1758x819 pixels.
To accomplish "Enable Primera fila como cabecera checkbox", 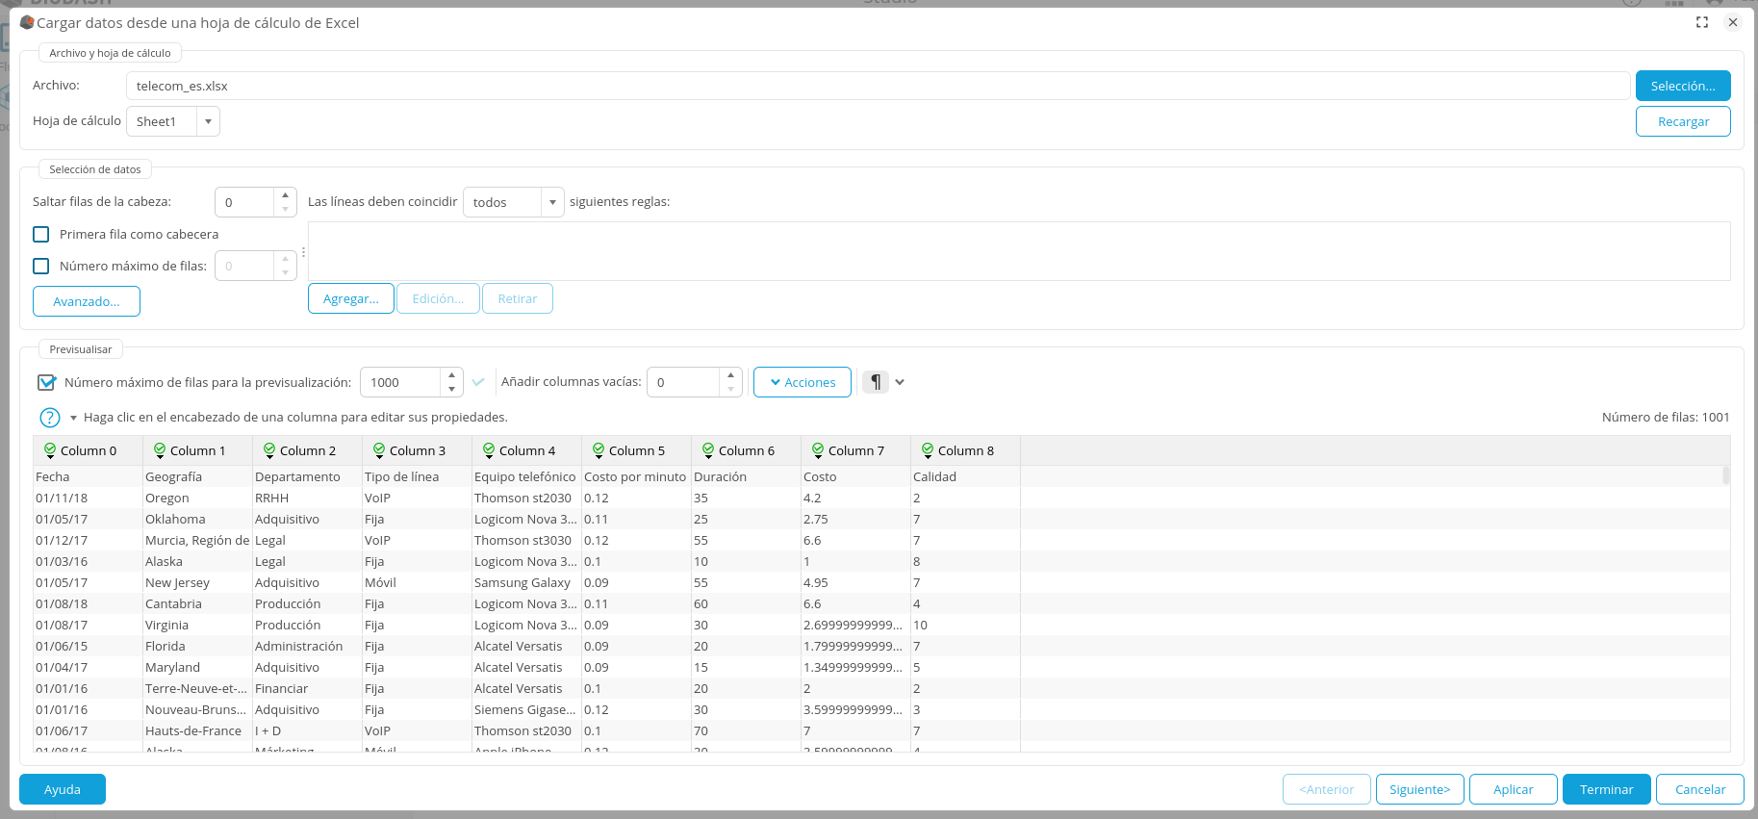I will (41, 235).
